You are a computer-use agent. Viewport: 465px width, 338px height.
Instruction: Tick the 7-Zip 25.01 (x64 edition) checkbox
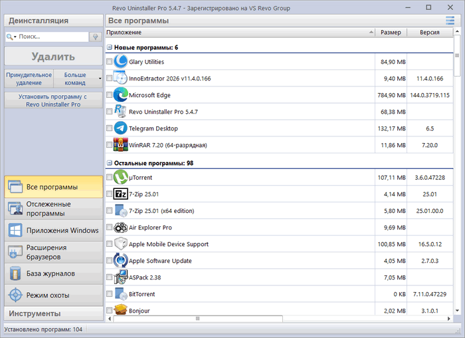pyautogui.click(x=110, y=211)
